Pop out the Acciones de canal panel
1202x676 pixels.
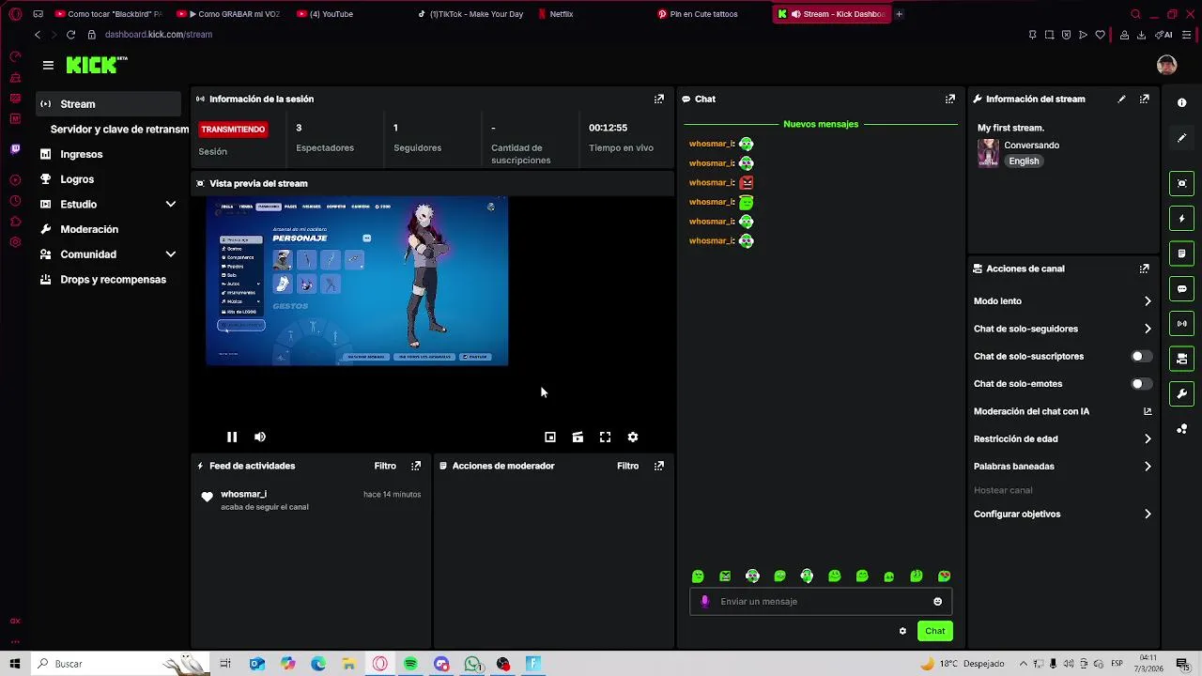[x=1145, y=269]
